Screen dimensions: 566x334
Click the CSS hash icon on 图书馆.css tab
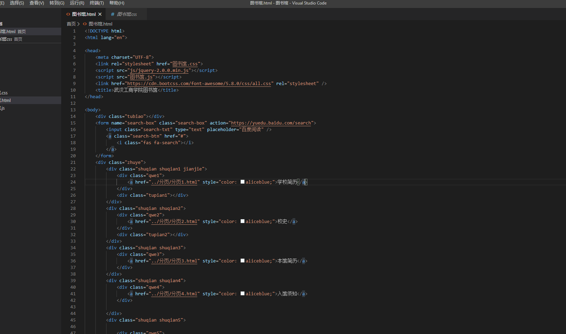pyautogui.click(x=112, y=14)
